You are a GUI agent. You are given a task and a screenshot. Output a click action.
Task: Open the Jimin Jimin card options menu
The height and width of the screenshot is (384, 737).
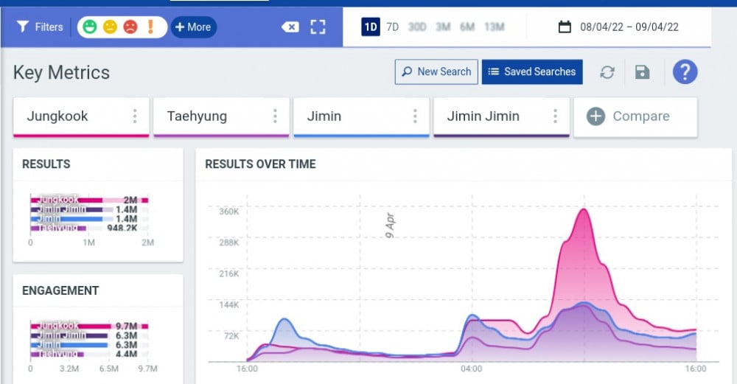pos(555,116)
